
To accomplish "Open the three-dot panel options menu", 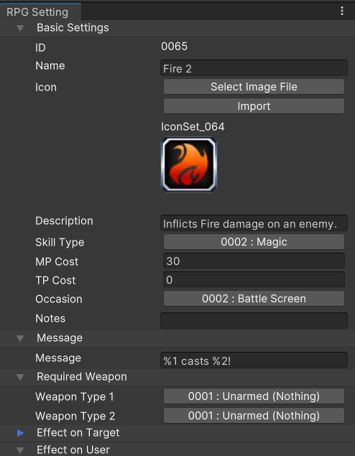I will [x=342, y=11].
